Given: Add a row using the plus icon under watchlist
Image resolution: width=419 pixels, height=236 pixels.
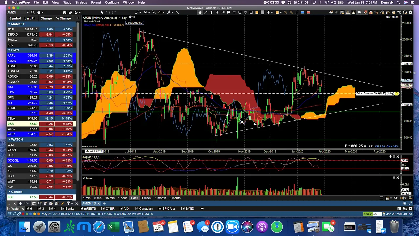Looking at the screenshot, I should (x=20, y=203).
